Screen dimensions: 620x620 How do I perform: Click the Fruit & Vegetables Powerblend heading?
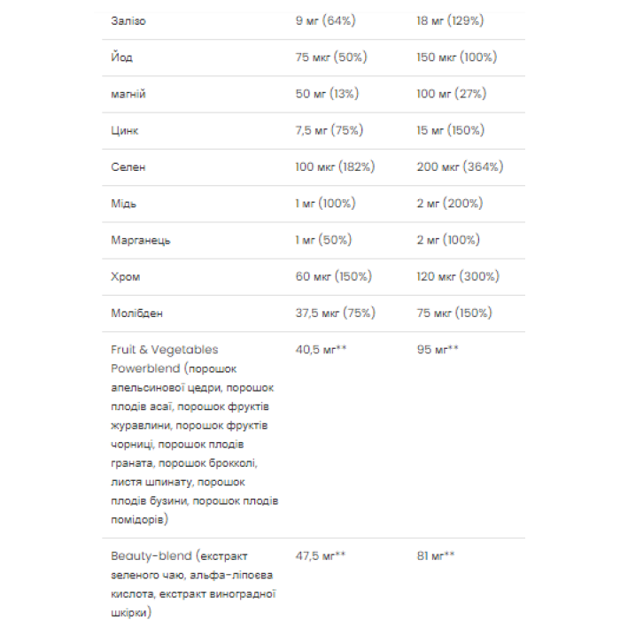164,358
